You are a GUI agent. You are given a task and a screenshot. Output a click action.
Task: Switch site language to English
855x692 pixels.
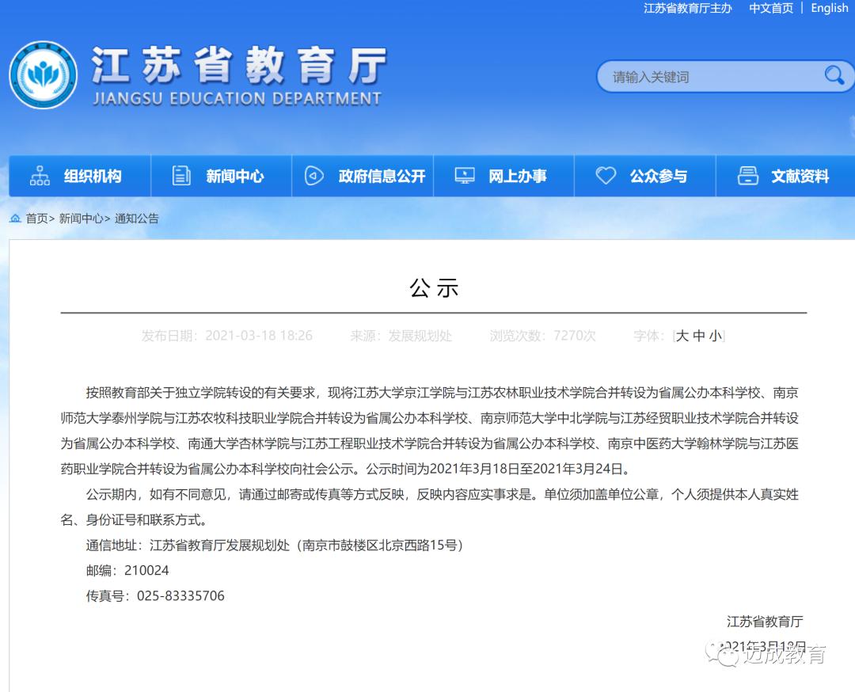click(828, 9)
